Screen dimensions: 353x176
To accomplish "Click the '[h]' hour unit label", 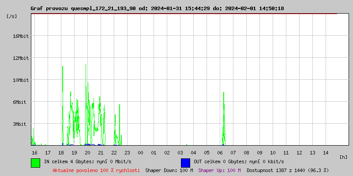I will click(x=344, y=157).
